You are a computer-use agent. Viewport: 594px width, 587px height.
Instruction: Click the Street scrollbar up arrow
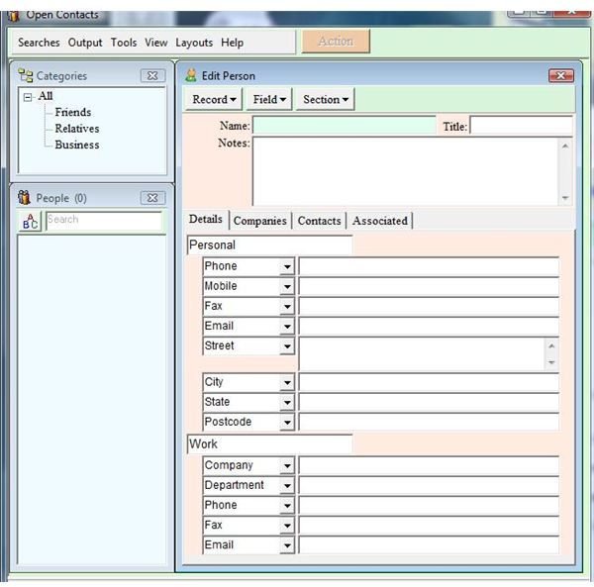tap(551, 345)
